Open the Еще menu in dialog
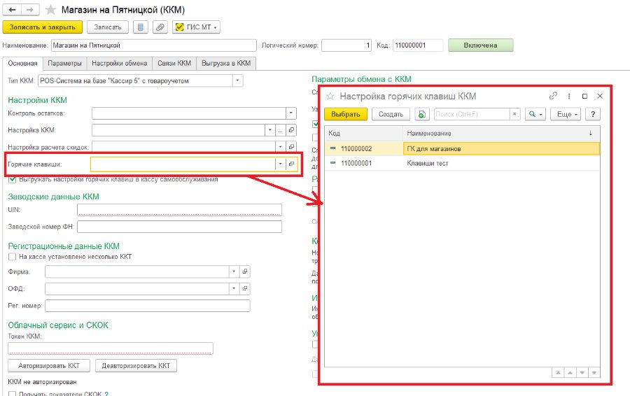Viewport: 630px width, 396px height. (x=566, y=114)
